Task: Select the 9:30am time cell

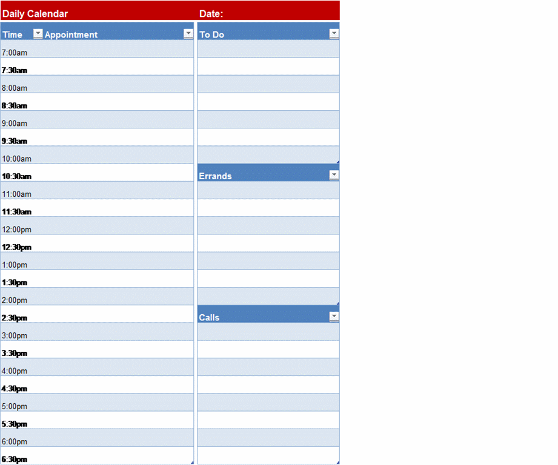Action: coord(22,137)
